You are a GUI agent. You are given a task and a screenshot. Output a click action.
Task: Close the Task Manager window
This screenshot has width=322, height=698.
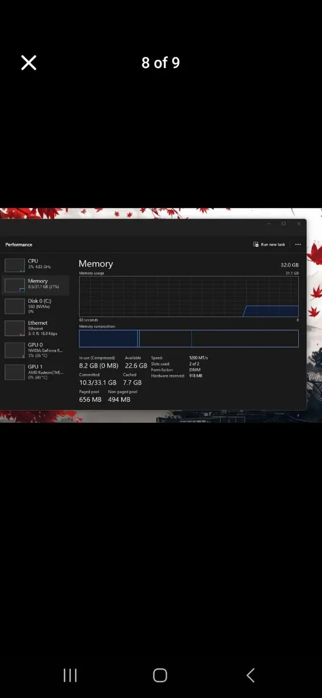[x=299, y=224]
